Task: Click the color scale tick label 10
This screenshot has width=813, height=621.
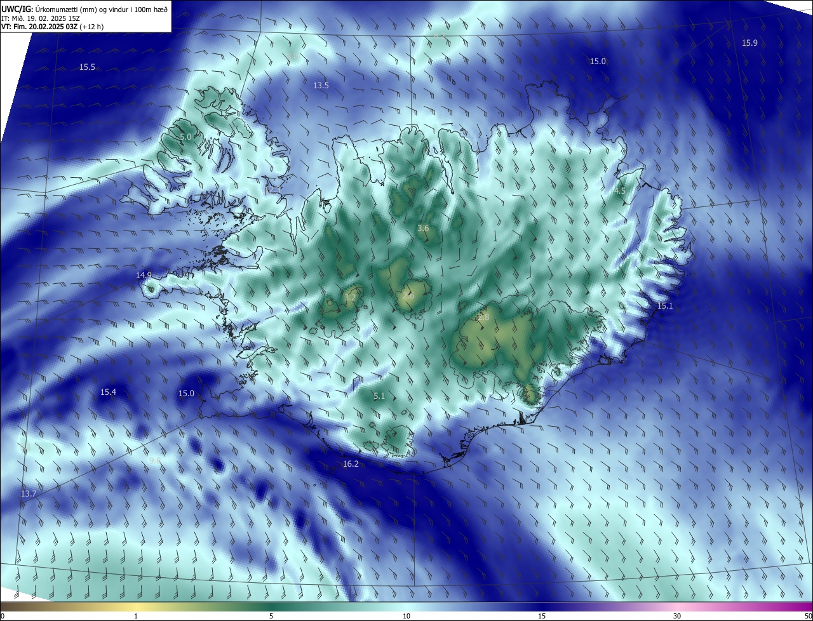Action: [406, 617]
